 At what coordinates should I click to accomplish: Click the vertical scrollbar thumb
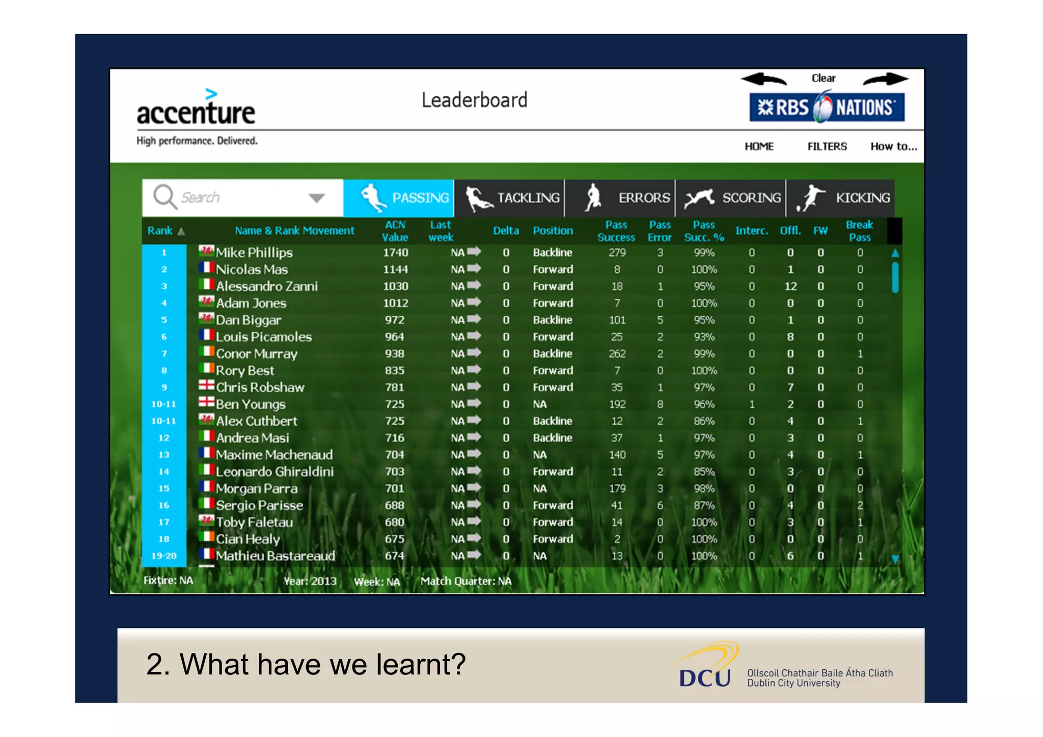[x=895, y=277]
